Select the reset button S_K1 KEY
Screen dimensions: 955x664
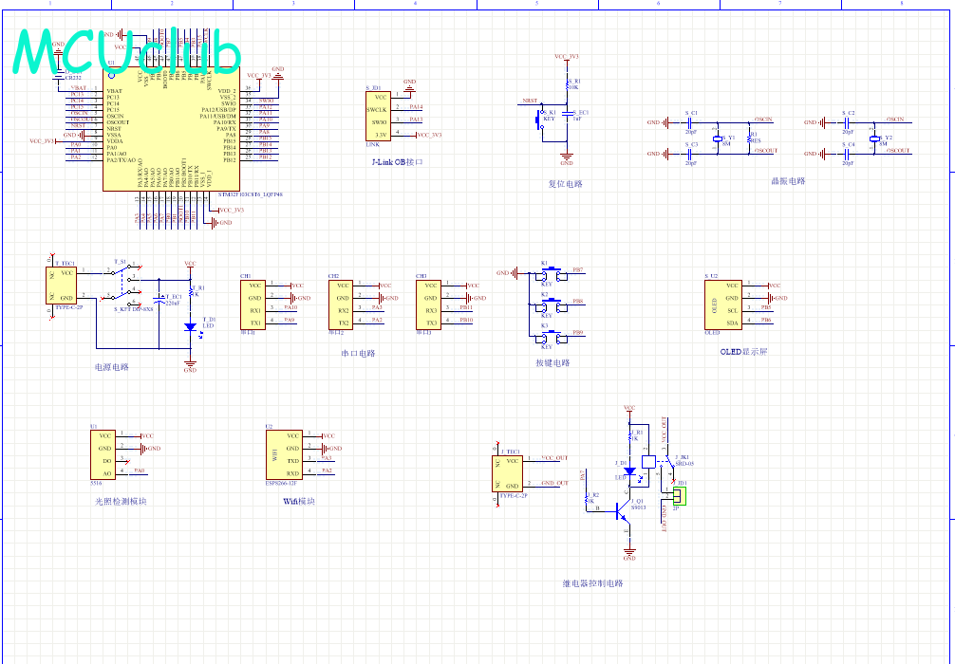coord(541,120)
